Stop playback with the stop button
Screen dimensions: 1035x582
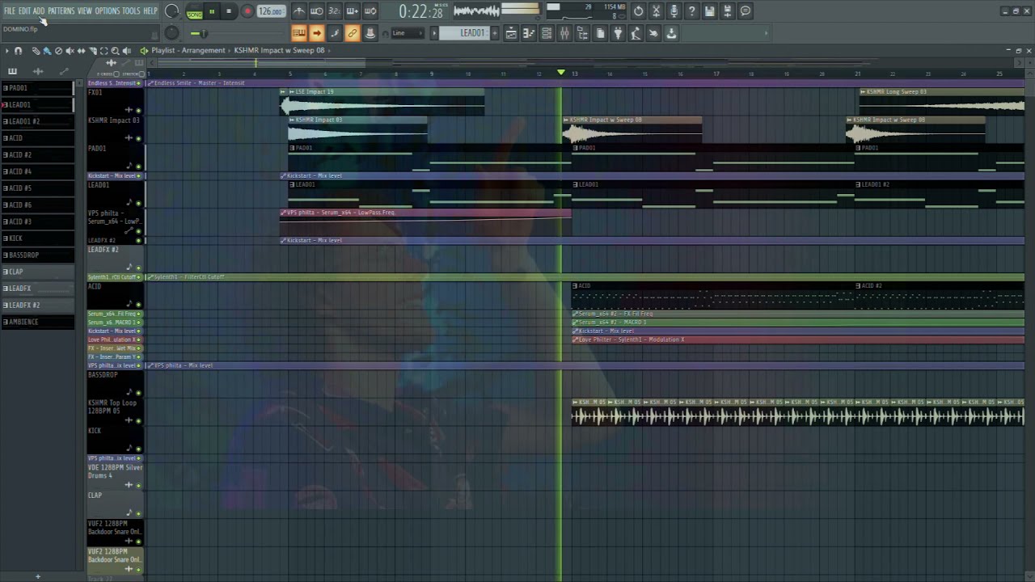pyautogui.click(x=229, y=12)
